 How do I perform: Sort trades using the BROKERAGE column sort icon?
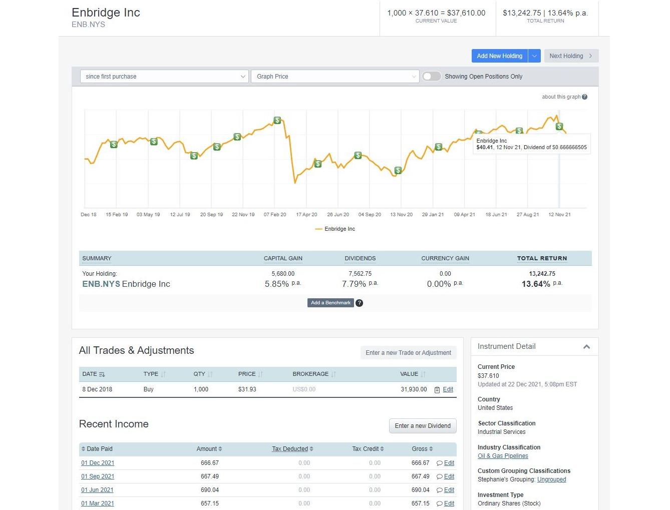333,374
